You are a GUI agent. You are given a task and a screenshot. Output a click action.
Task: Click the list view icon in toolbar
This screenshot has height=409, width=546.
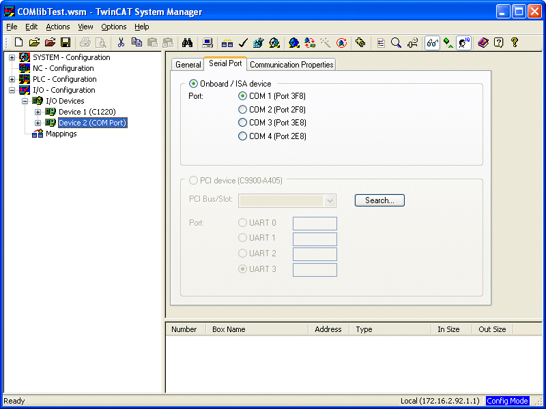(x=381, y=43)
